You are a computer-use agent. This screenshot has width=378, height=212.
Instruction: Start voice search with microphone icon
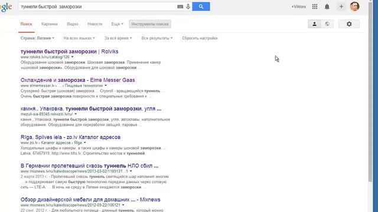coord(188,6)
